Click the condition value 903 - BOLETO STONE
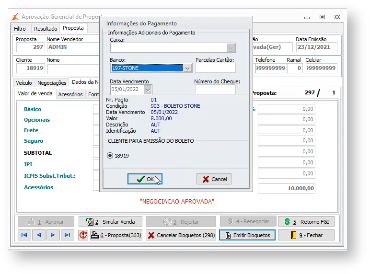Viewport: 370px width, 274px height. 175,106
